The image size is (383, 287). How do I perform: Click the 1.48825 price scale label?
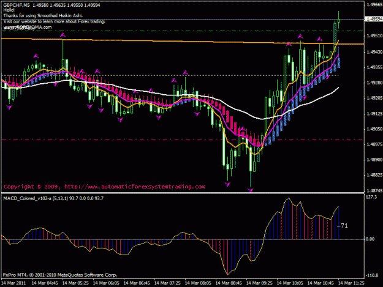374,176
